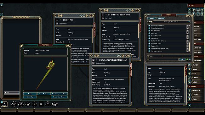
Task: Switch to Main tab on Staff of Raised Horde window
Action: pos(140,21)
